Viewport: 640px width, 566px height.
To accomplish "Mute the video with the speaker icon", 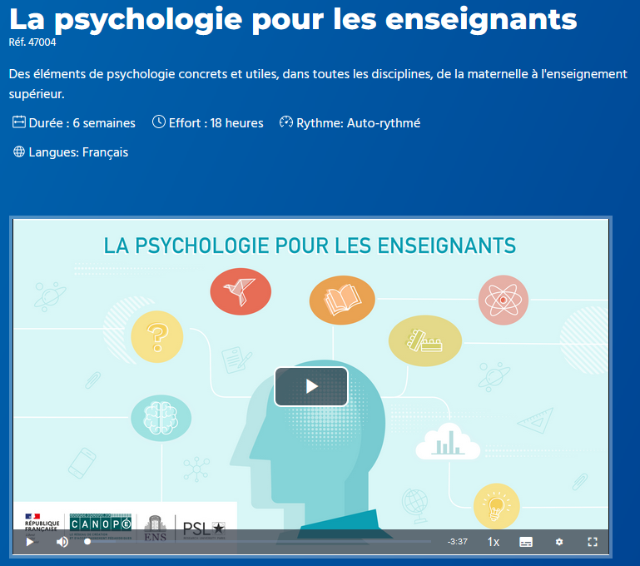I will click(x=62, y=542).
